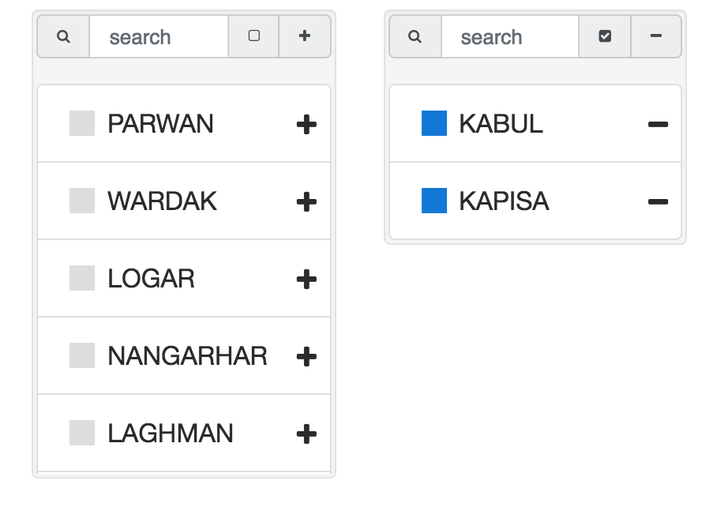
Task: Add NANGARHAR with its plus icon
Action: [306, 357]
